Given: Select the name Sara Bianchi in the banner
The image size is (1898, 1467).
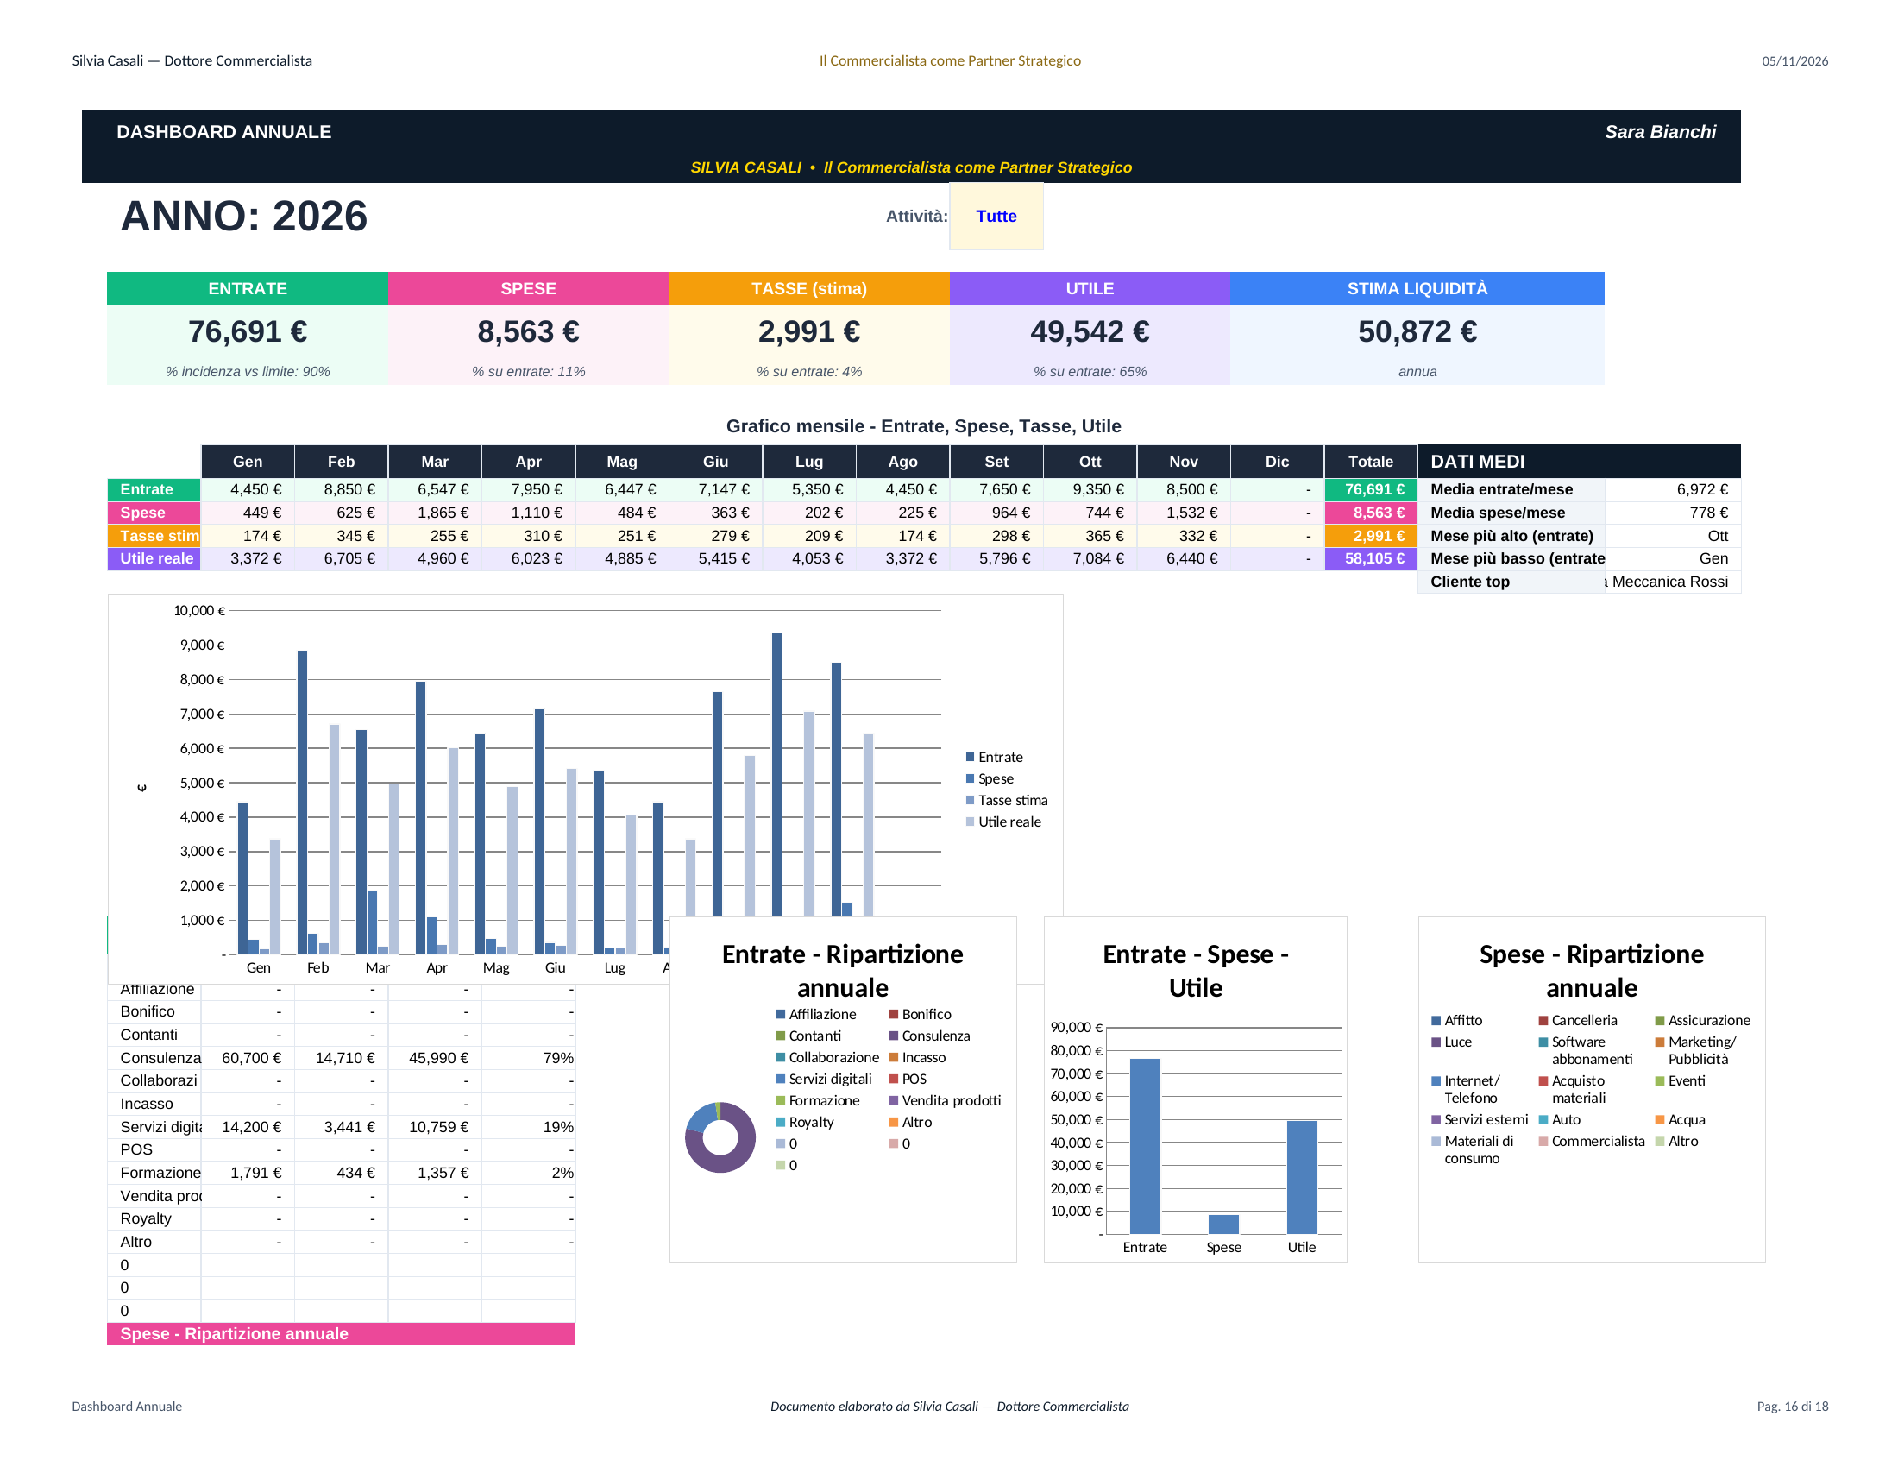Looking at the screenshot, I should tap(1660, 132).
